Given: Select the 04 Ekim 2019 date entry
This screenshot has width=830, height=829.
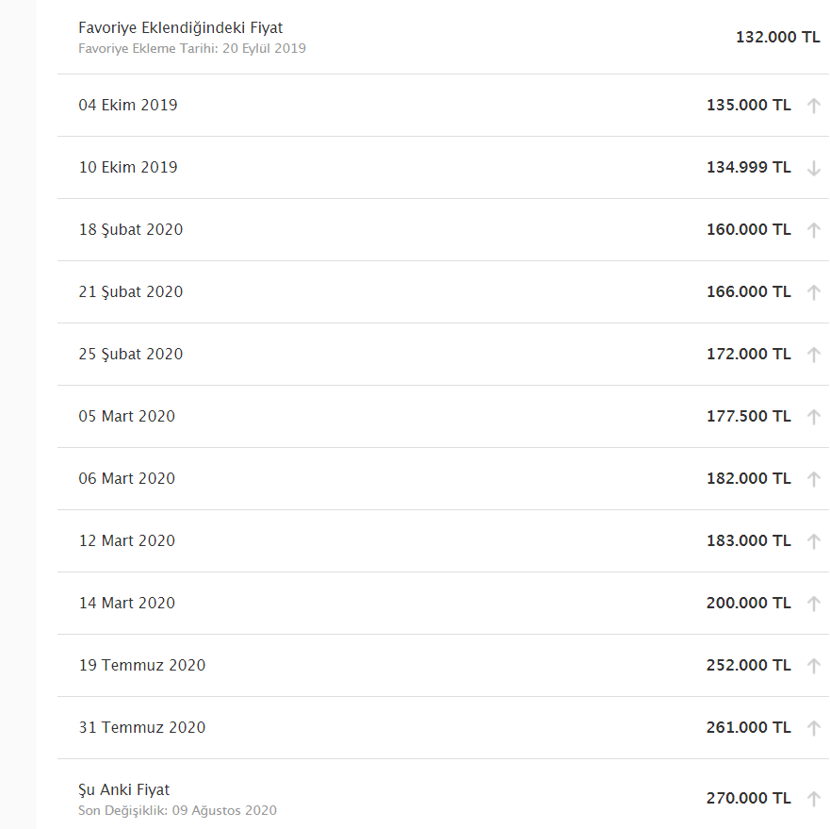Looking at the screenshot, I should [128, 105].
